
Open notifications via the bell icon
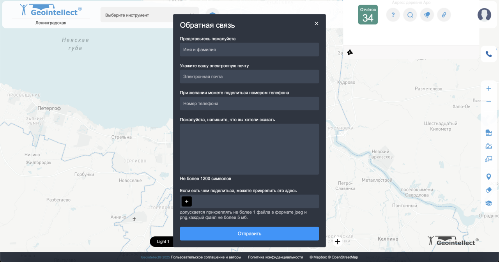point(427,15)
